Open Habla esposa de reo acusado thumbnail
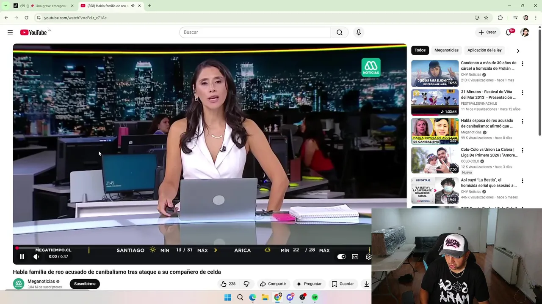The height and width of the screenshot is (304, 542). pos(435,131)
